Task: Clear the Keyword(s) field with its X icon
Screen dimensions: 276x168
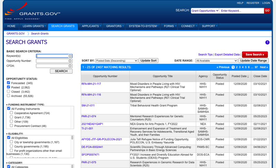Action: (70, 56)
